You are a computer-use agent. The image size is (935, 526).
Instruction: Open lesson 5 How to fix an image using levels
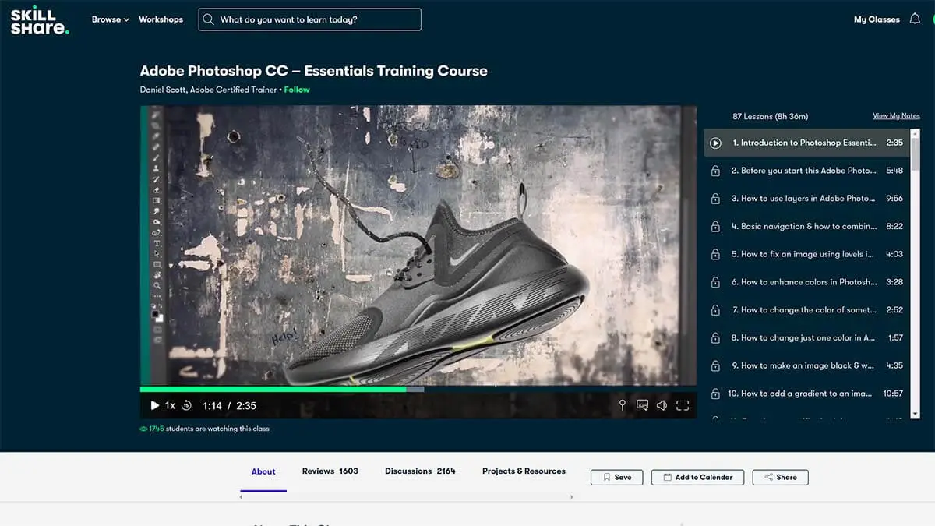pyautogui.click(x=806, y=254)
